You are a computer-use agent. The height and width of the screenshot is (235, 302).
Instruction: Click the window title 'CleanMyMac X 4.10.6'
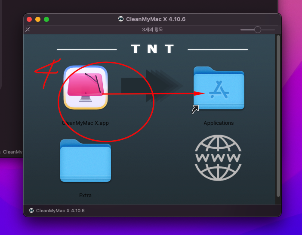pos(156,19)
